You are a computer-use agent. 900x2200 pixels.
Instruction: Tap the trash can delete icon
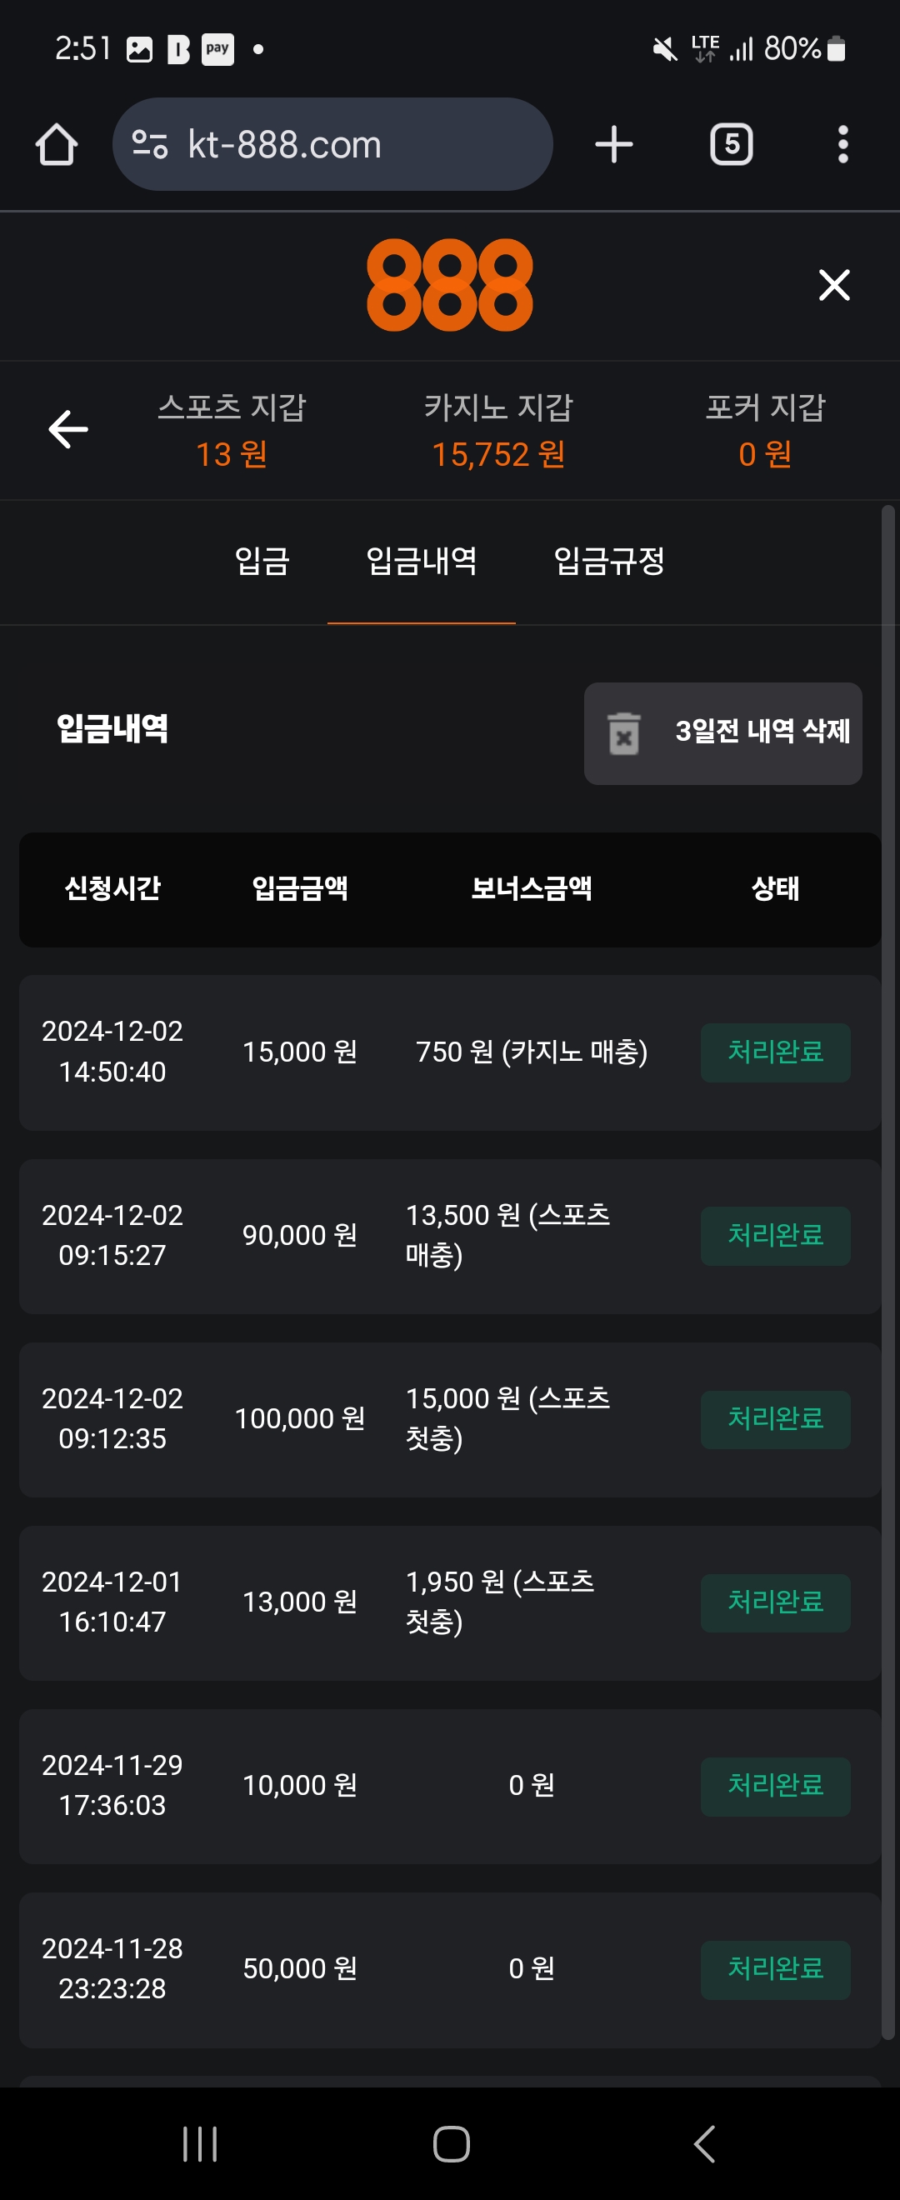pos(624,733)
